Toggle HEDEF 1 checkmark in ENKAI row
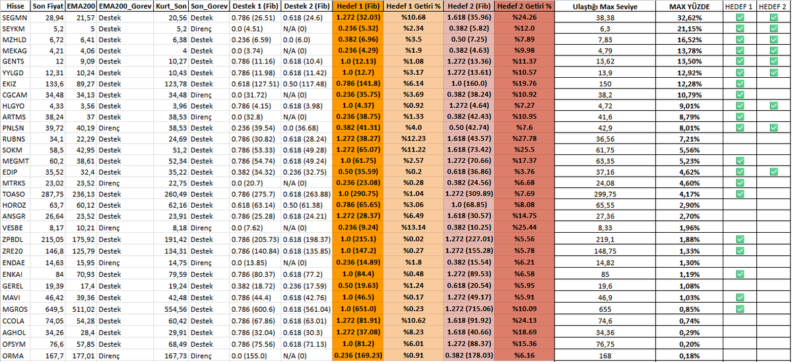792x362 pixels. click(x=739, y=274)
